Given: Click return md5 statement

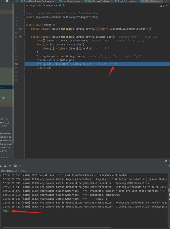Looking at the screenshot, I should 45,68.
